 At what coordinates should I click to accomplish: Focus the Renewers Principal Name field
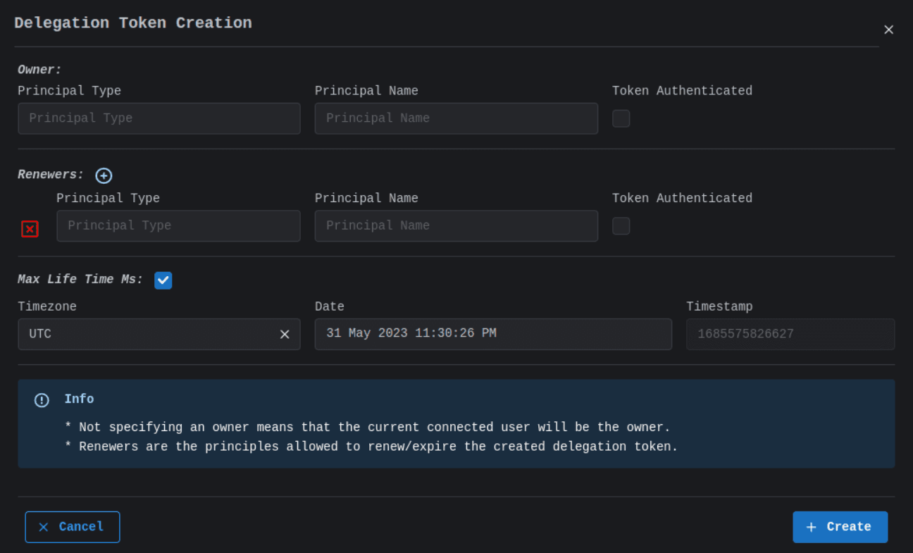tap(456, 226)
